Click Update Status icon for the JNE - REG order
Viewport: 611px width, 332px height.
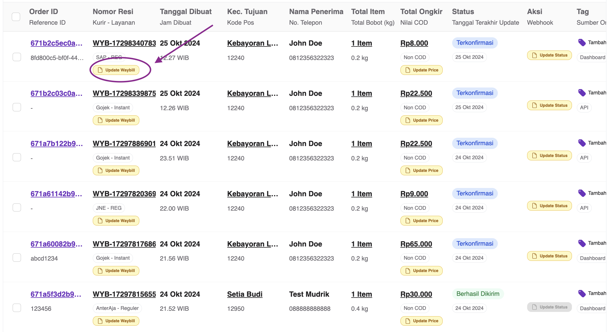click(534, 206)
